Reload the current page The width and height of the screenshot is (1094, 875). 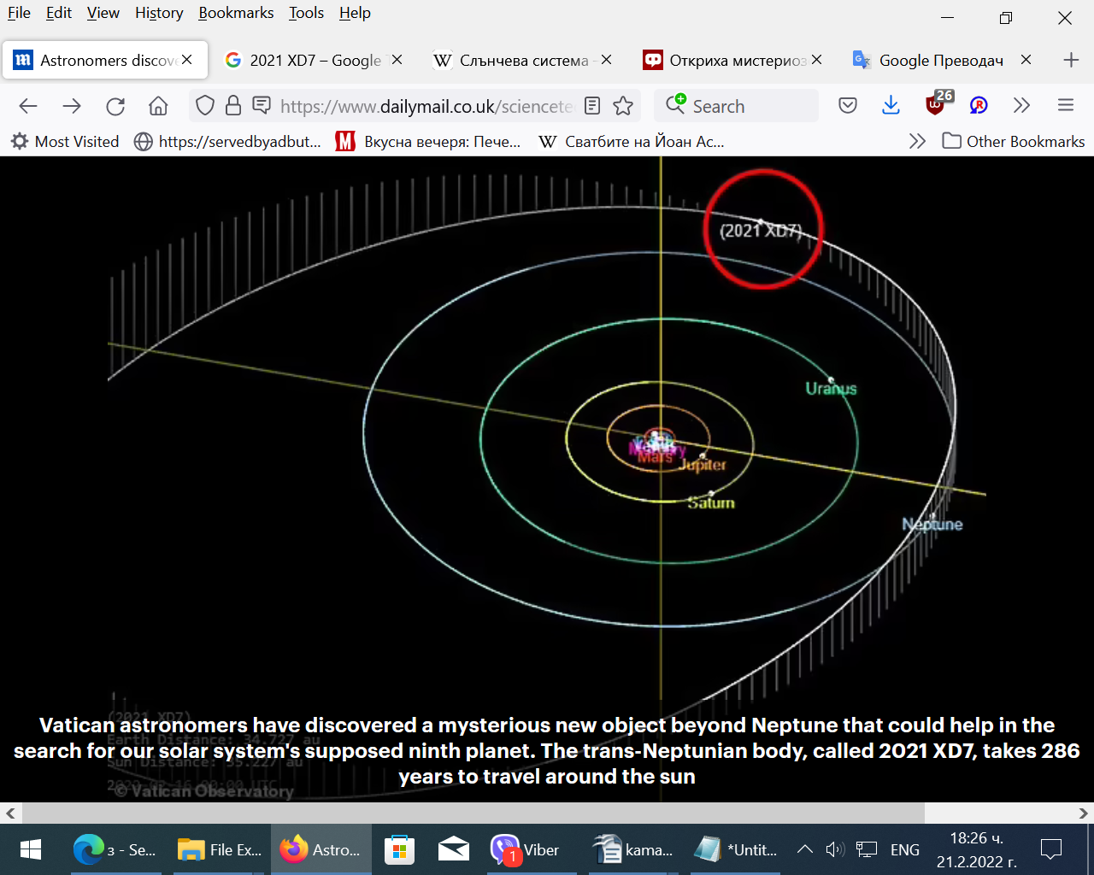tap(115, 106)
